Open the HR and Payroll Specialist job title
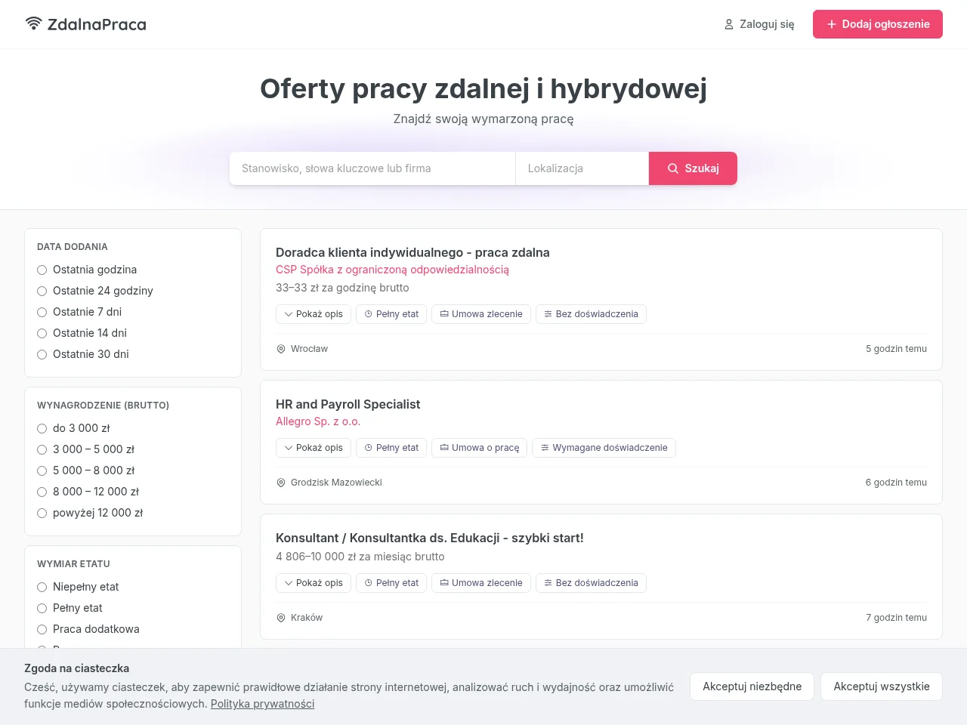 tap(348, 404)
